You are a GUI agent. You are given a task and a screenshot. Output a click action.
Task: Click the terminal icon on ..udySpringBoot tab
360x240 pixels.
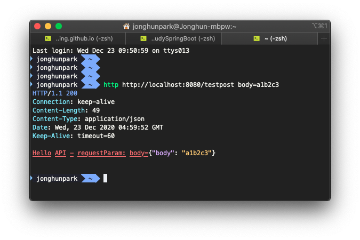pyautogui.click(x=143, y=38)
